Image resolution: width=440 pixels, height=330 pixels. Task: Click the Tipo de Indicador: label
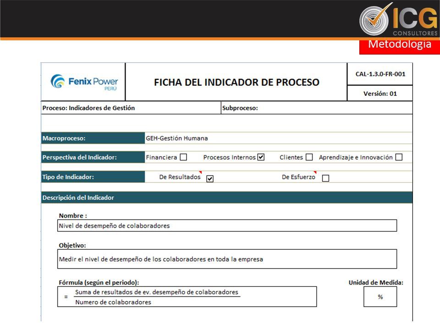click(x=93, y=177)
